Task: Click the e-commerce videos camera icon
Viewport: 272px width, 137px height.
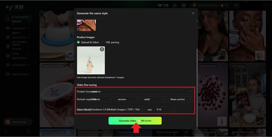Action: (x=8, y=28)
